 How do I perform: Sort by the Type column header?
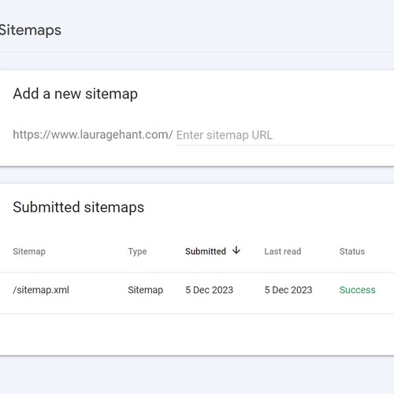point(137,251)
